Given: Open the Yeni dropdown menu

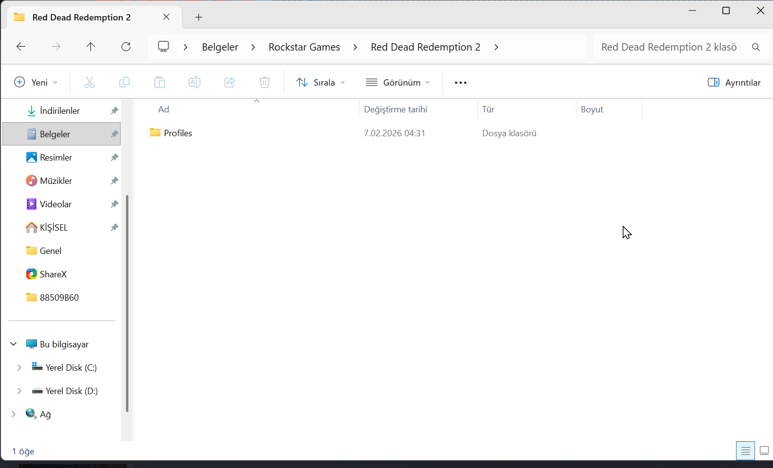Looking at the screenshot, I should click(36, 82).
